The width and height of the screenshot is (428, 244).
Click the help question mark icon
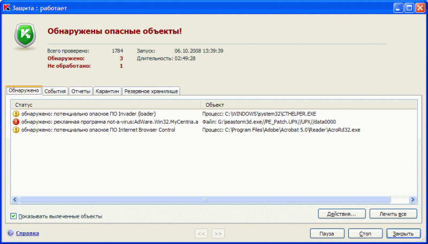pos(11,233)
